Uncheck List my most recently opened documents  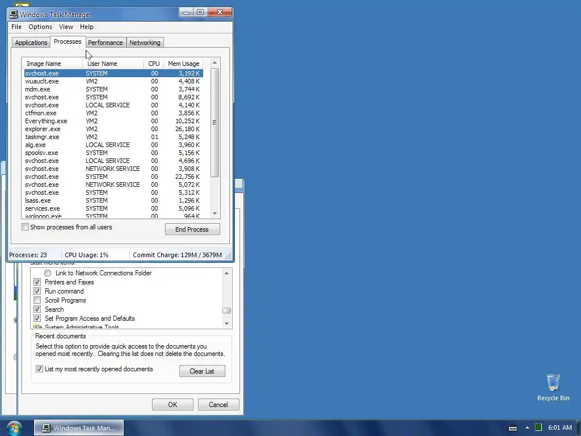(39, 369)
